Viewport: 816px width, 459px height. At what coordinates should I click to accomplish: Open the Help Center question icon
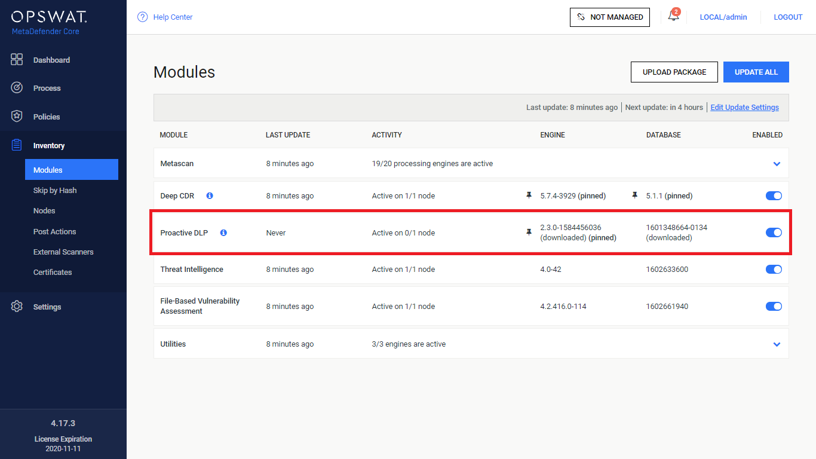pyautogui.click(x=142, y=17)
